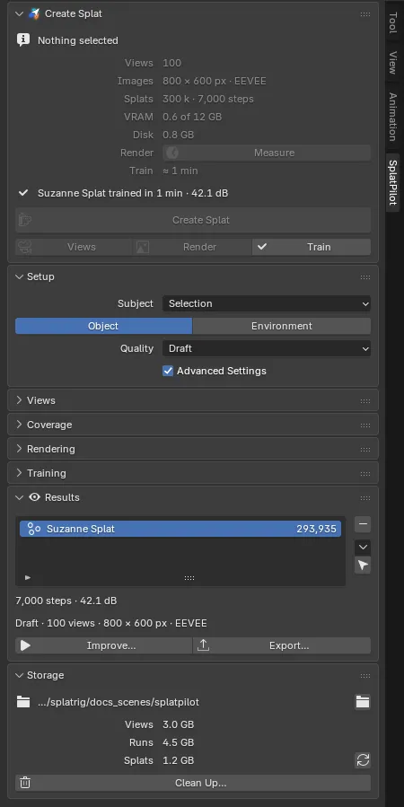Image resolution: width=404 pixels, height=807 pixels.
Task: Collapse the Setup panel
Action: coord(20,276)
